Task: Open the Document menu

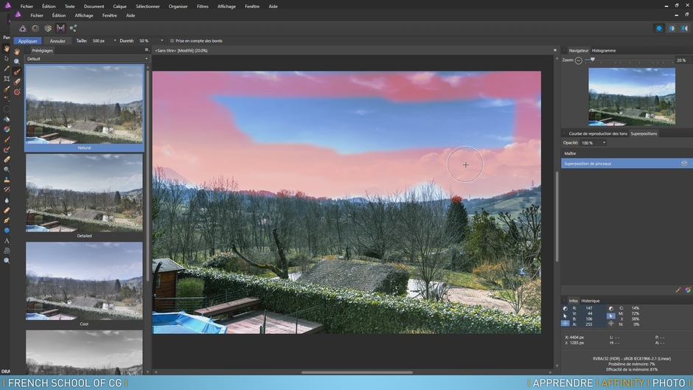Action: tap(94, 7)
